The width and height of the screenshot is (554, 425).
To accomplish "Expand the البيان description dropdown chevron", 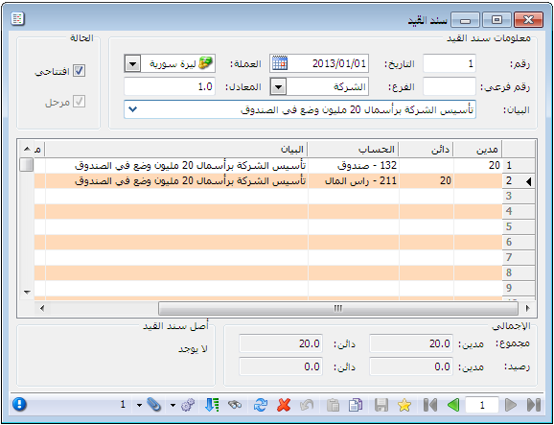I will pyautogui.click(x=132, y=109).
